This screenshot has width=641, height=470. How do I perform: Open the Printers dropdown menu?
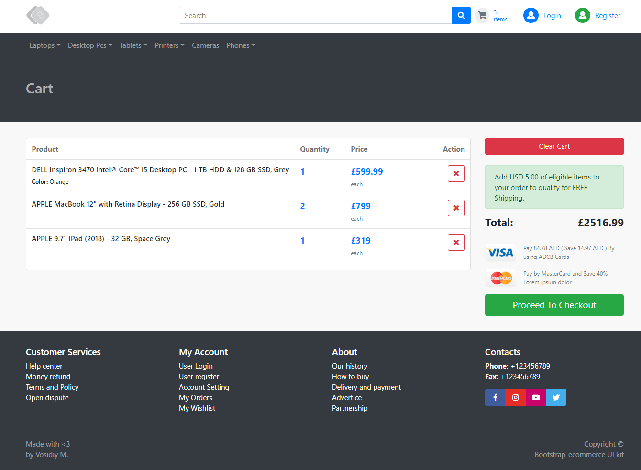(169, 45)
